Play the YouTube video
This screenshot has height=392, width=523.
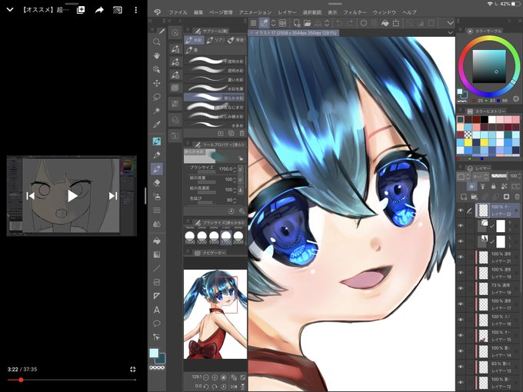(x=72, y=196)
